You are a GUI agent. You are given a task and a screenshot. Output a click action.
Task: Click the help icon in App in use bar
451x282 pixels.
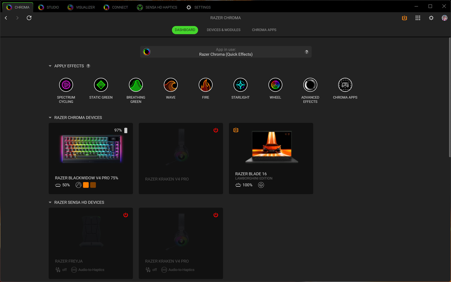click(307, 52)
